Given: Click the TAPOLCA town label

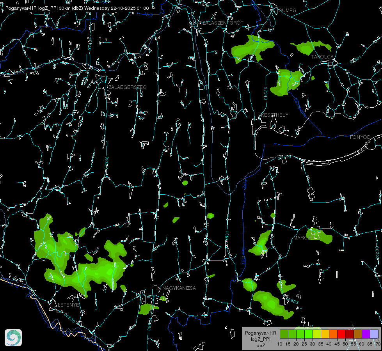Looking at the screenshot, I should click(323, 57).
